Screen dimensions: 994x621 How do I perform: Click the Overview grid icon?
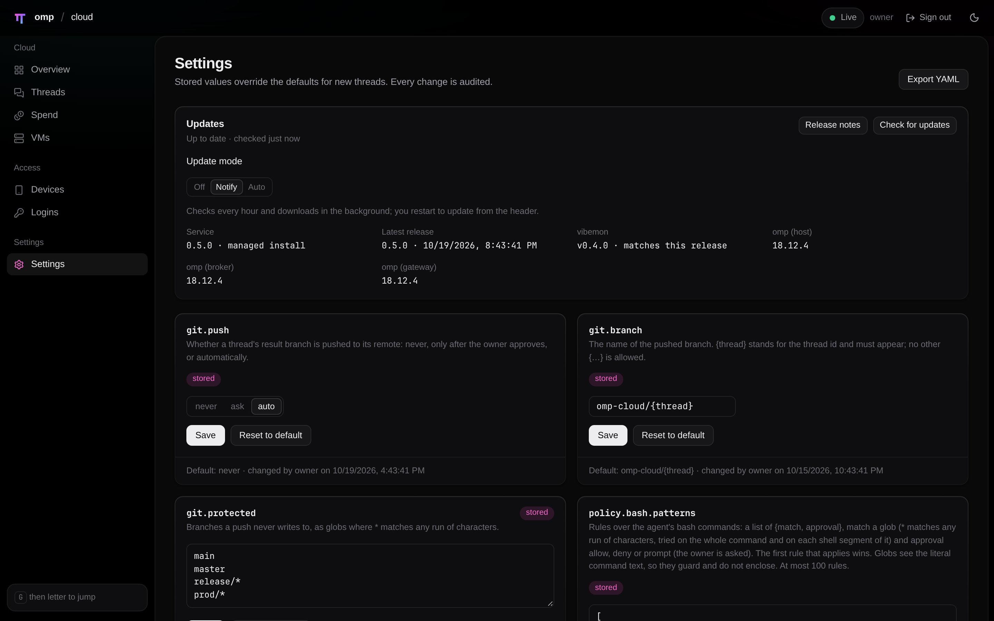tap(19, 70)
